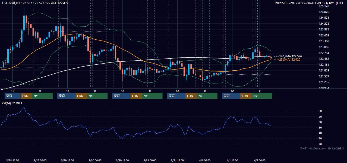This screenshot has width=347, height=163.
Task: Click the 3/29 00:00 date label
Action: [40, 161]
